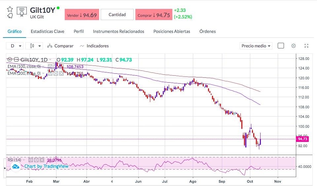Image resolution: width=317 pixels, height=186 pixels.
Task: Click the TradingView cloud logo
Action: (x=16, y=167)
